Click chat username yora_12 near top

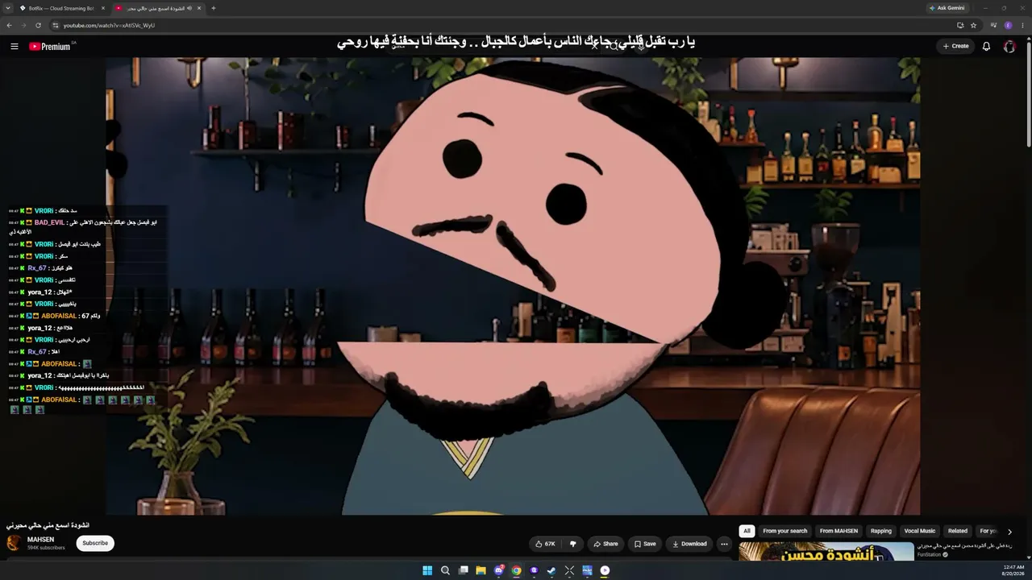40,292
